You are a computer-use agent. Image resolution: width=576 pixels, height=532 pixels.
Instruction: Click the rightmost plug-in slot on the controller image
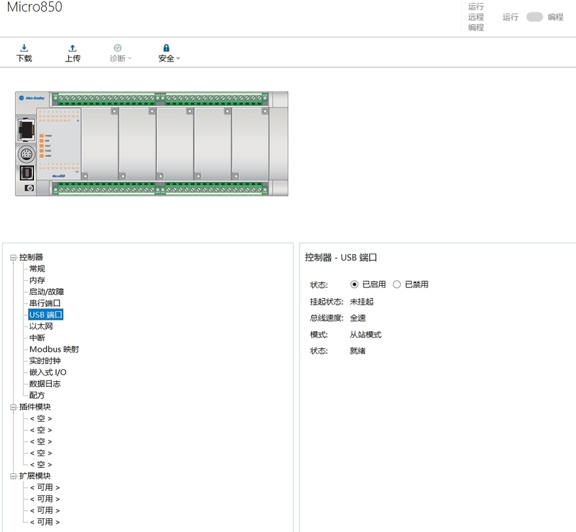pos(250,144)
